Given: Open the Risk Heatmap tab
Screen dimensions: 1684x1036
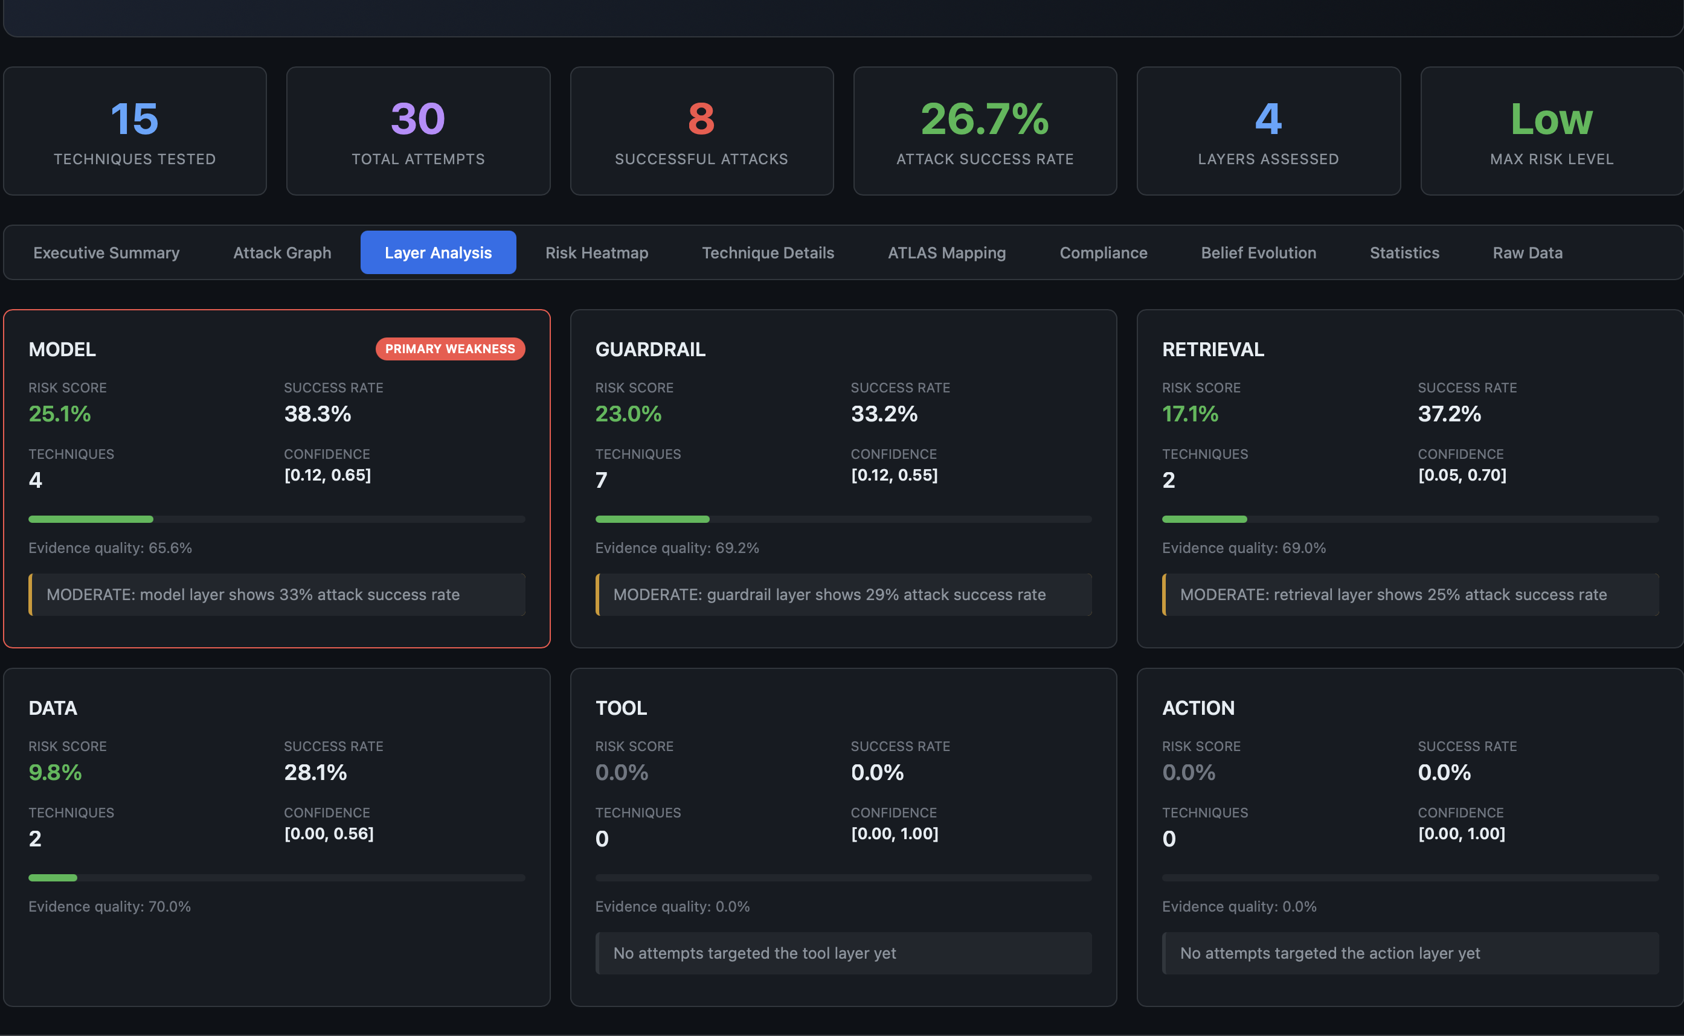Looking at the screenshot, I should 596,252.
